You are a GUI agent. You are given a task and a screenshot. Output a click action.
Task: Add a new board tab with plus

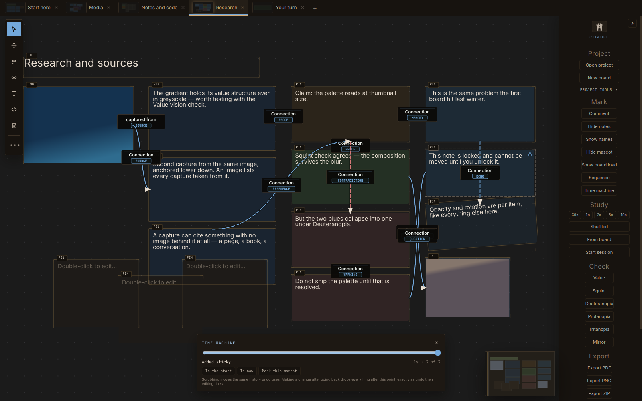click(x=315, y=8)
